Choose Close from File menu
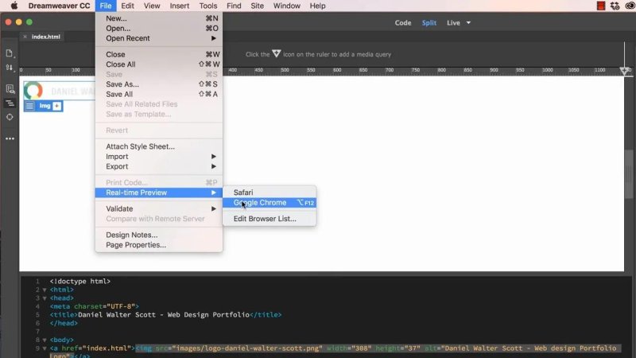 [158, 54]
